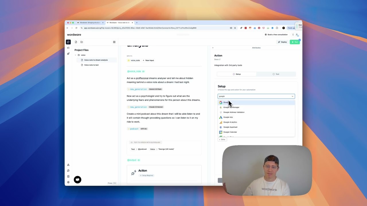Screen dimensions: 367x206
Task: Click the Deploy button
Action: click(x=282, y=42)
